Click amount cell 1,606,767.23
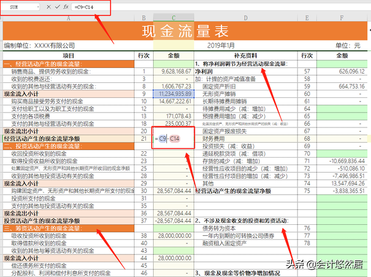 pyautogui.click(x=173, y=86)
